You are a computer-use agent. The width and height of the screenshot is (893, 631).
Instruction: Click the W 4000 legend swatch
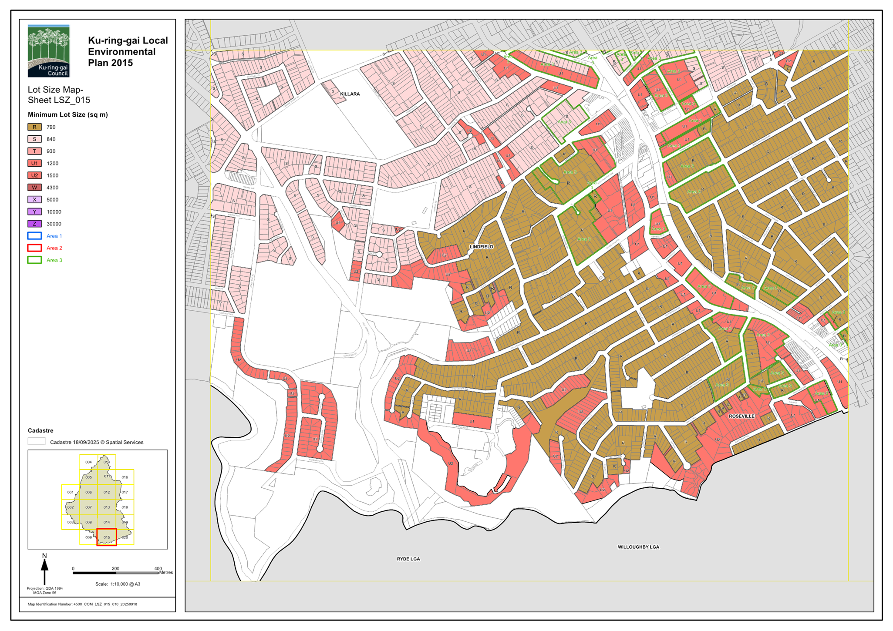tap(35, 188)
